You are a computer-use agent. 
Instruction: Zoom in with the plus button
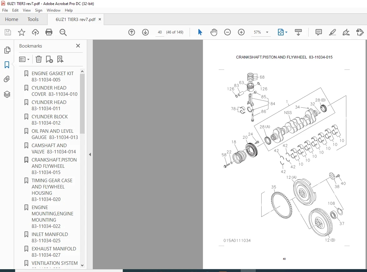241,32
